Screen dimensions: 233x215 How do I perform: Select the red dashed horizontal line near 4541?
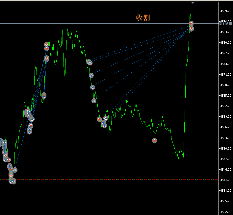[109, 179]
